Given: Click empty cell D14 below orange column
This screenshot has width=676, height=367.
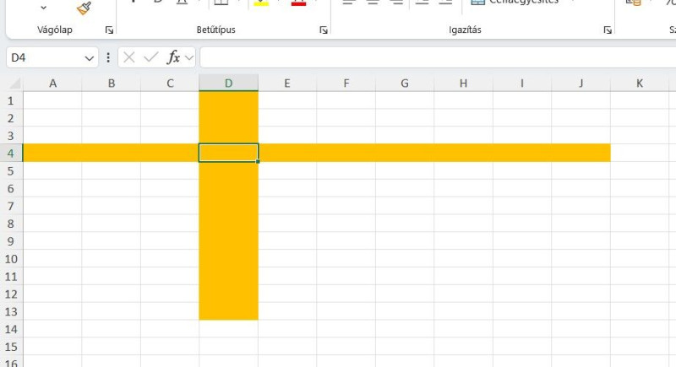Looking at the screenshot, I should pyautogui.click(x=228, y=329).
